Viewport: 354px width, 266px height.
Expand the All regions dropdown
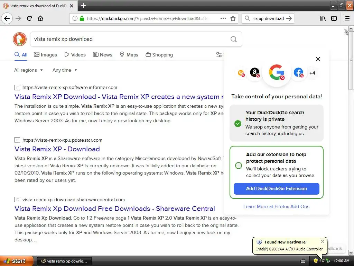pos(28,70)
